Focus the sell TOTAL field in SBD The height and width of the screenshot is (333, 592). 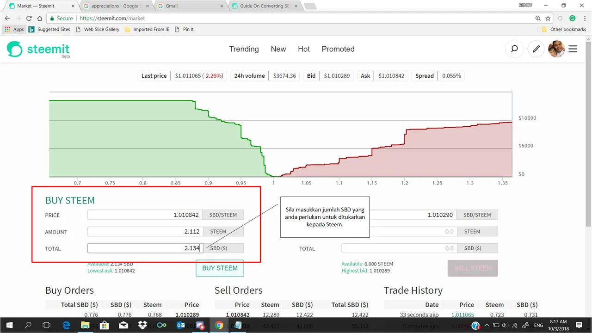(399, 248)
